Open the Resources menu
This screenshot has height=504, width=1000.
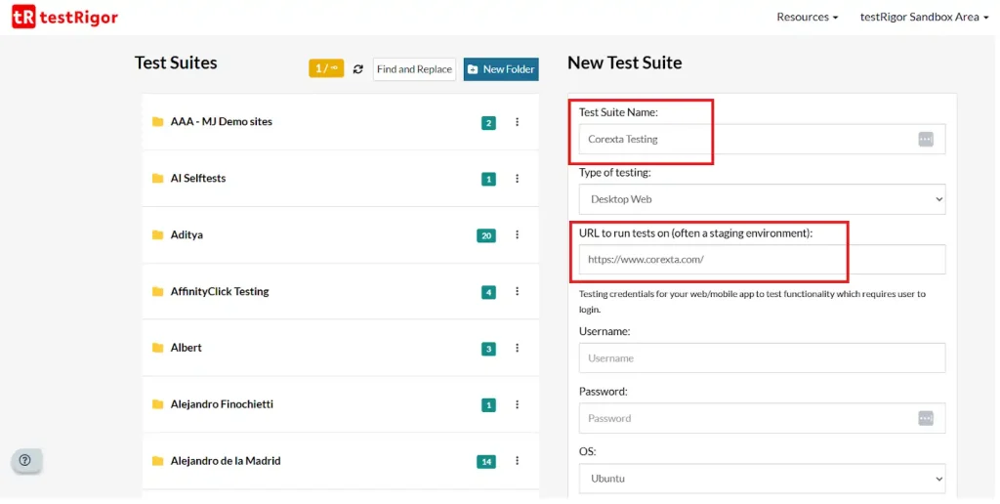click(807, 18)
